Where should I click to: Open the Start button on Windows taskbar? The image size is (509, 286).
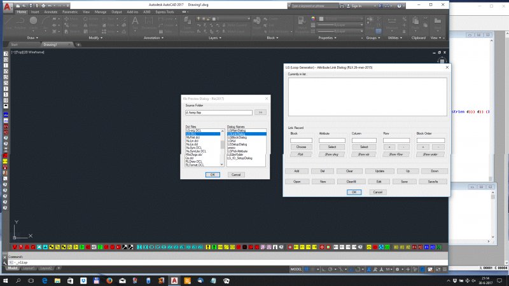[6, 280]
